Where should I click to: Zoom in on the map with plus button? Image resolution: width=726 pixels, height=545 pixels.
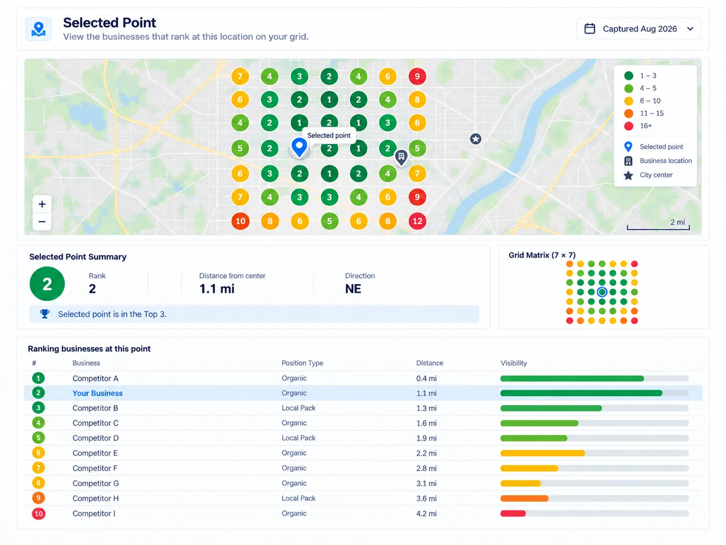[x=42, y=204]
